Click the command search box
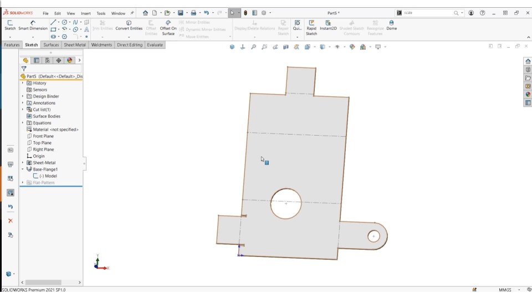 427,13
